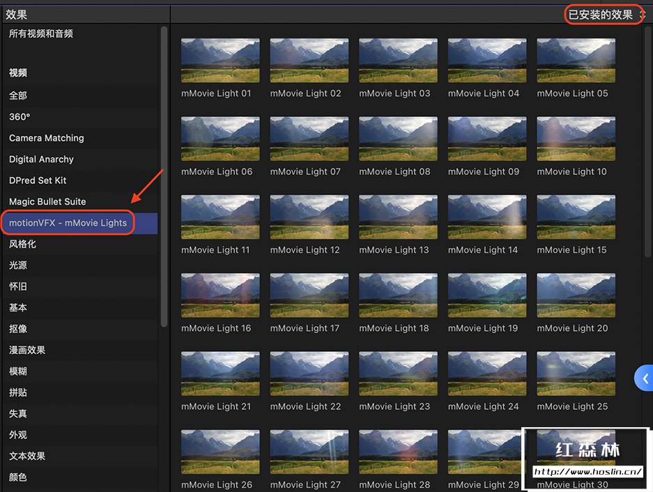
Task: Select mMovie Light 22 thumbnail
Action: coord(309,374)
